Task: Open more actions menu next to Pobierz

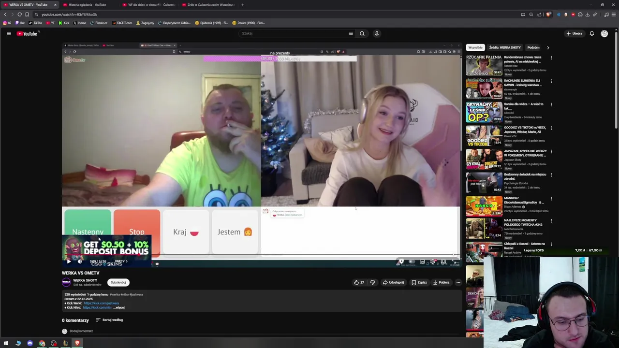Action: [x=458, y=282]
